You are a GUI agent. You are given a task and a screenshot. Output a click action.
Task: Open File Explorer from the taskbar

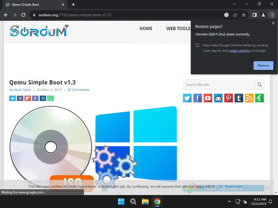pos(145,201)
